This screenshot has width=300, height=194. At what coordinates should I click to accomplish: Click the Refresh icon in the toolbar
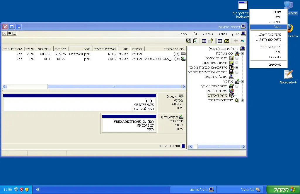[x=195, y=41]
